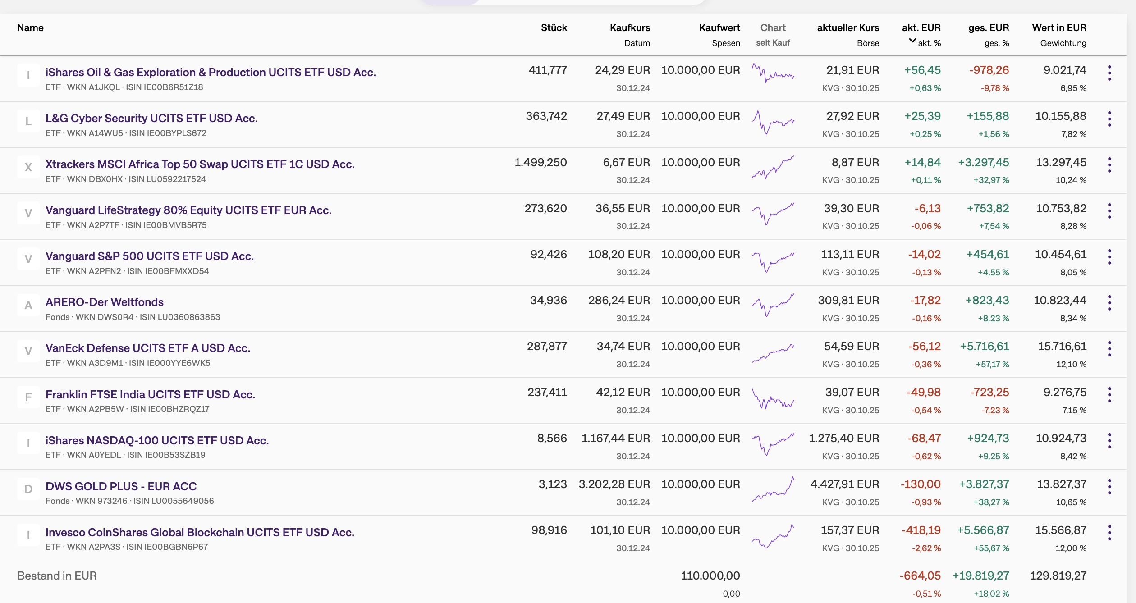Open Vanguard LifeStrategy 80% Equity link
1136x603 pixels.
click(188, 210)
